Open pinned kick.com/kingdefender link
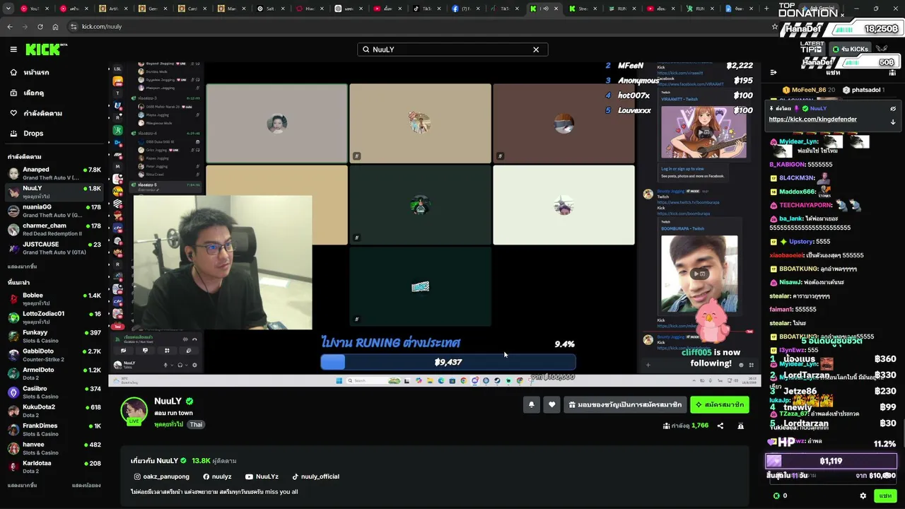The height and width of the screenshot is (509, 905). [x=812, y=119]
